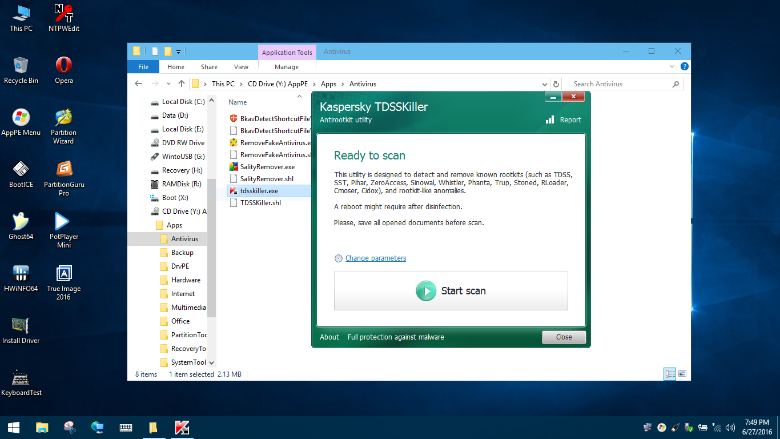The width and height of the screenshot is (780, 439).
Task: Click the Start scan button label
Action: 463,291
